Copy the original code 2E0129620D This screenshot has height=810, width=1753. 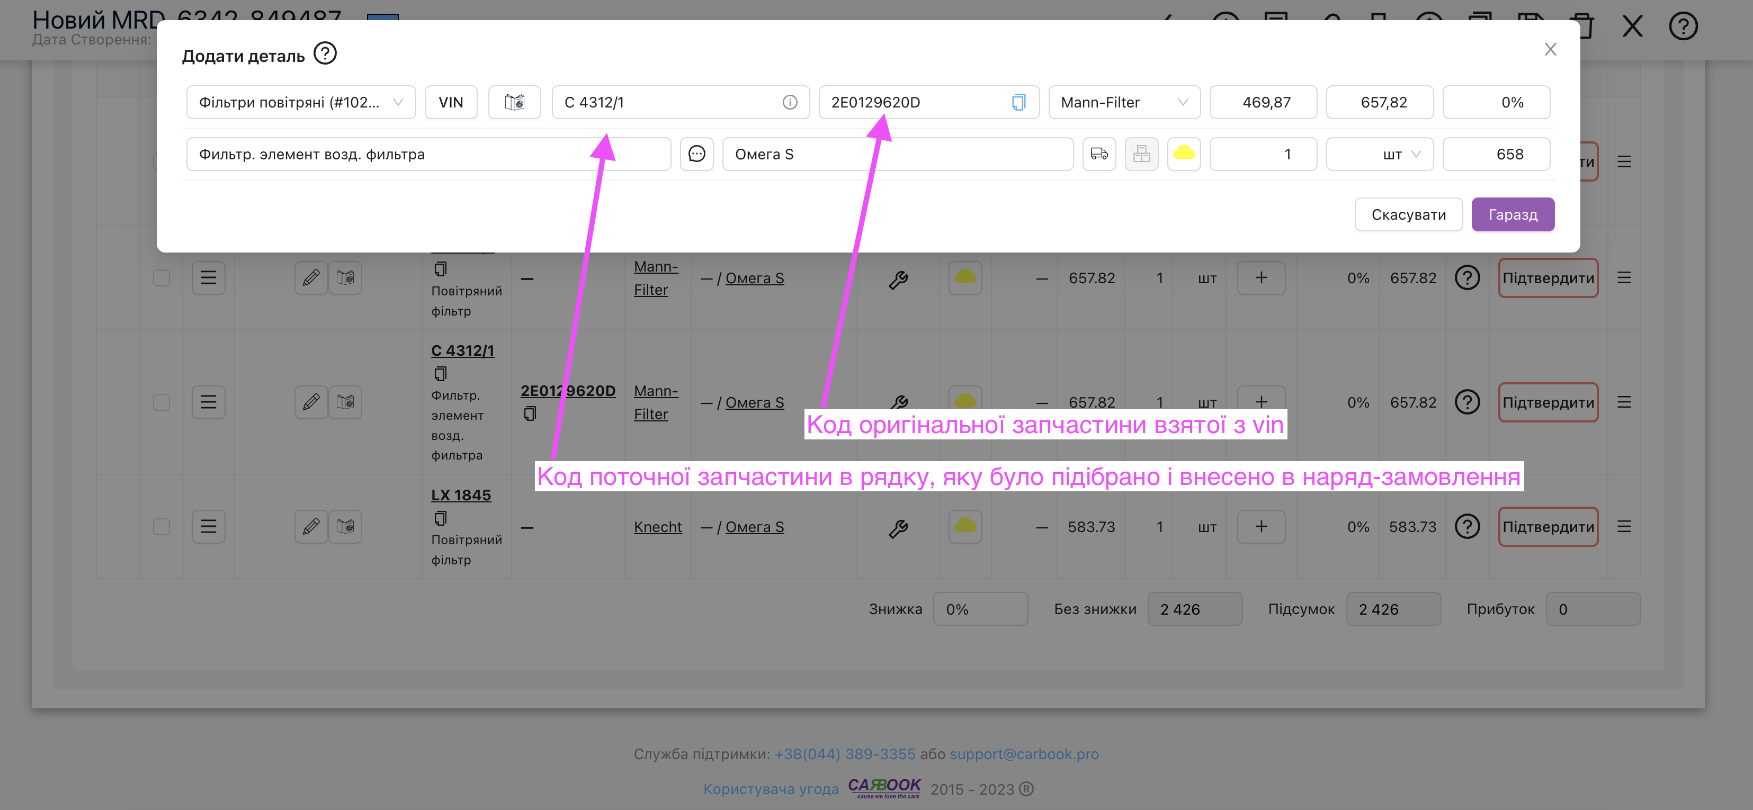[x=1018, y=102]
